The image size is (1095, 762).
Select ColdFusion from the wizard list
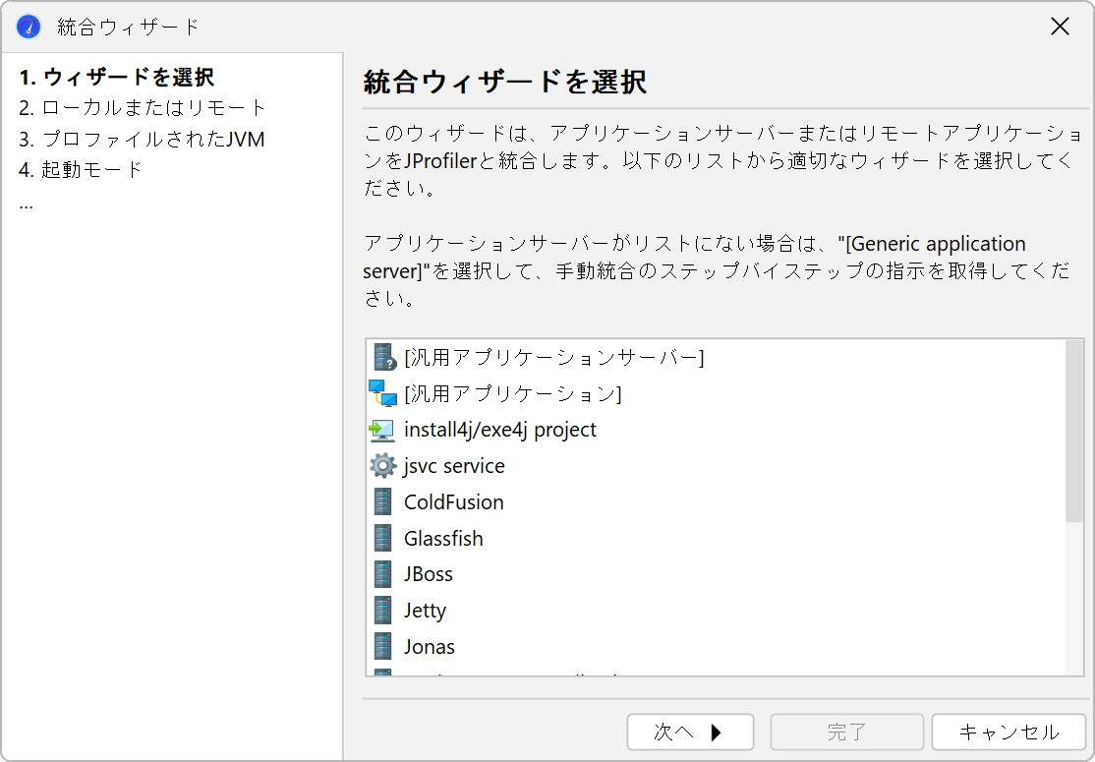point(716,502)
